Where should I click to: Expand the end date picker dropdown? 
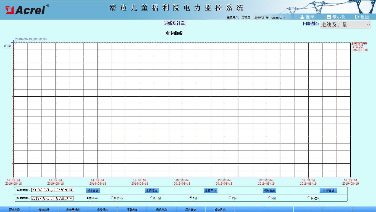point(52,198)
